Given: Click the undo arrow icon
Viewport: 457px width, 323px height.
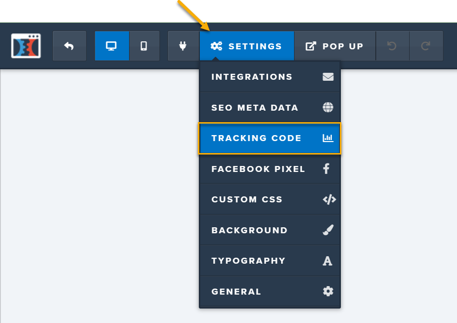Looking at the screenshot, I should [392, 46].
